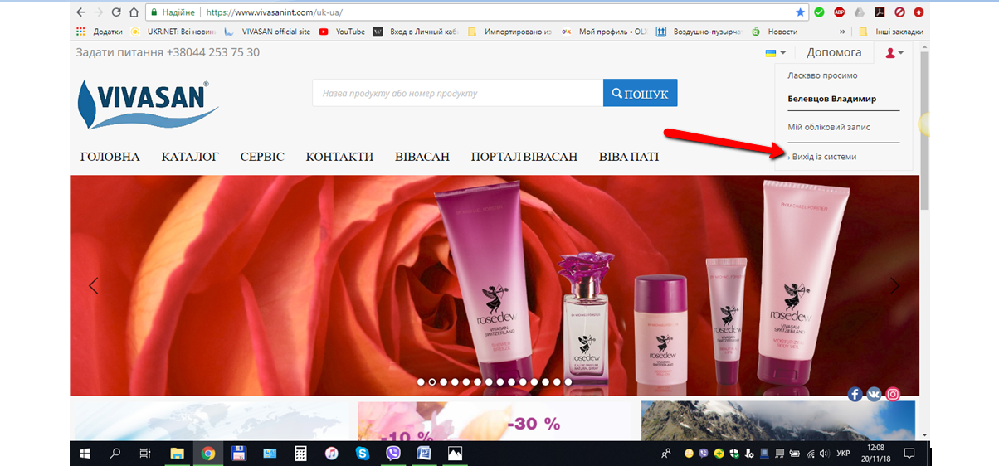
Task: Open the UKR.NET bookmark
Action: 173,32
